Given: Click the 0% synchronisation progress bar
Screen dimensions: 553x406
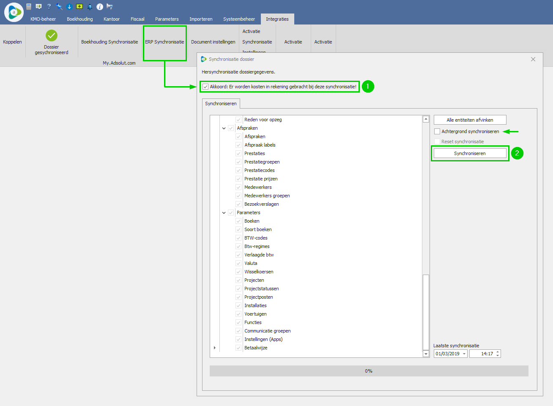Looking at the screenshot, I should (369, 371).
